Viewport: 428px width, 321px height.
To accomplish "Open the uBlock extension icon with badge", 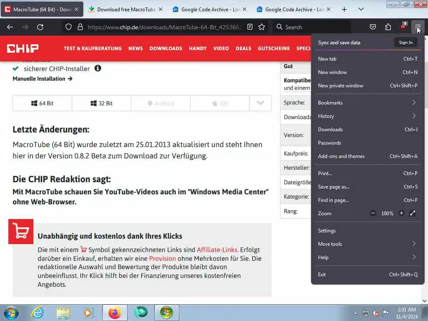I will click(x=403, y=26).
